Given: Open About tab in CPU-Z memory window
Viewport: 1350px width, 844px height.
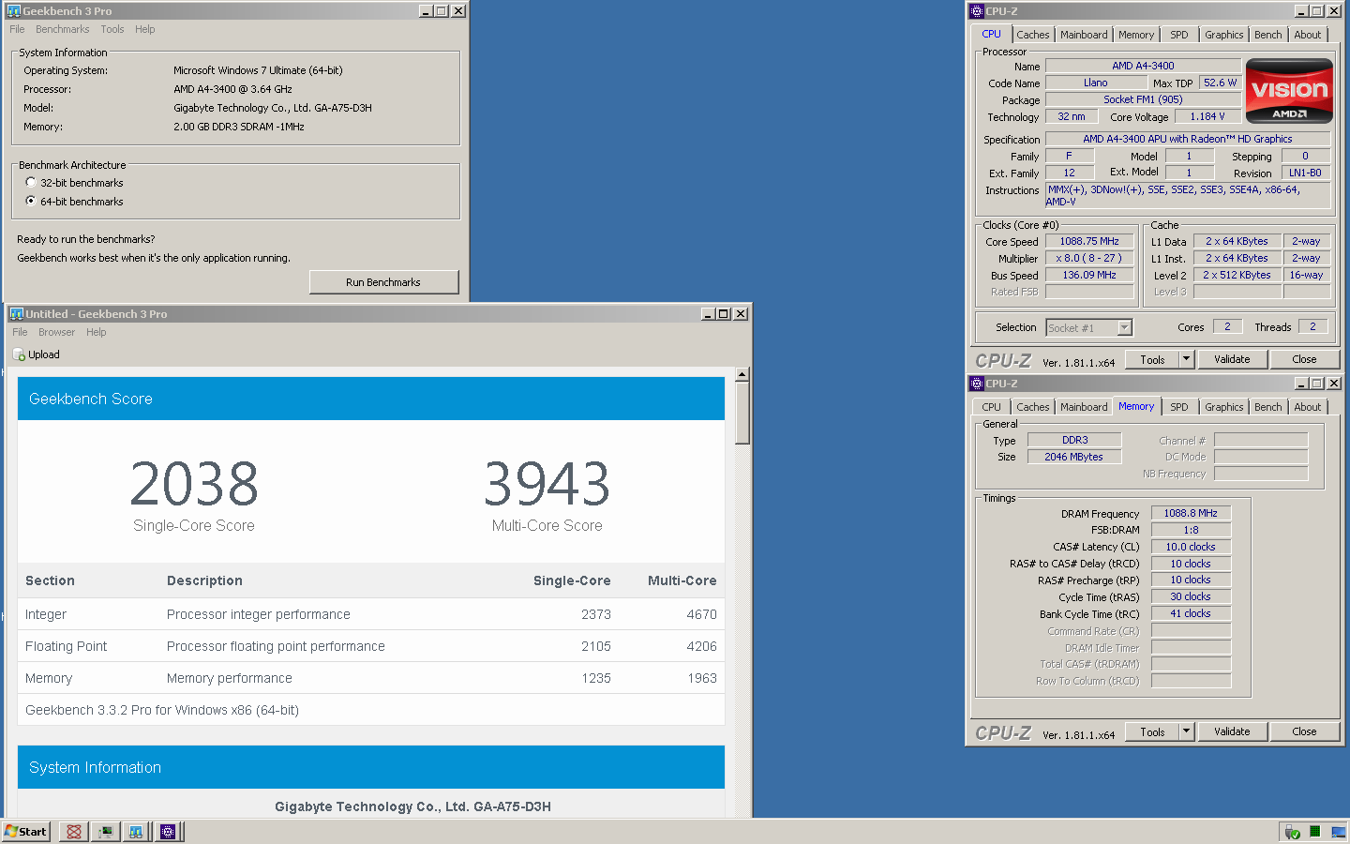Looking at the screenshot, I should tap(1307, 407).
